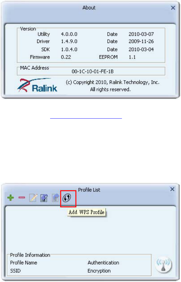Click the Driver version 1.4.9.0
This screenshot has height=282, width=181.
click(x=69, y=41)
